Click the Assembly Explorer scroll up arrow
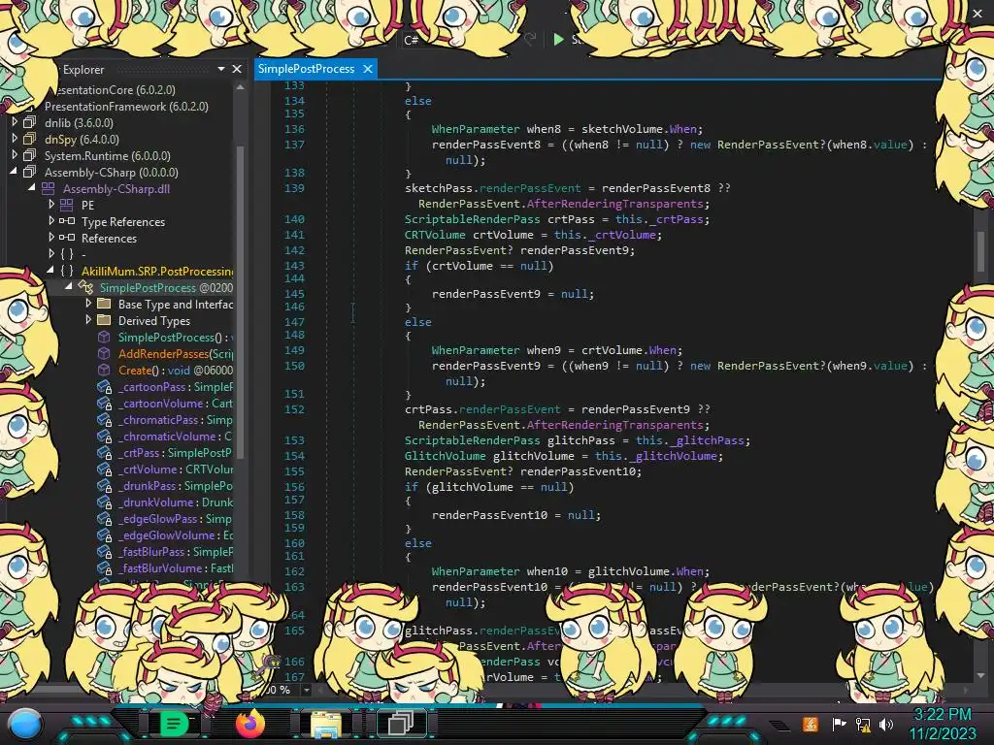The height and width of the screenshot is (745, 994). [241, 86]
